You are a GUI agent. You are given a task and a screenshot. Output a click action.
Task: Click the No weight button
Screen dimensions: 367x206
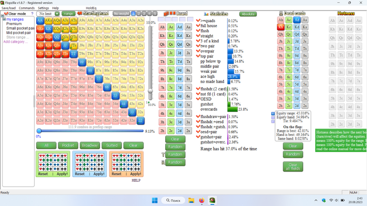point(121,14)
